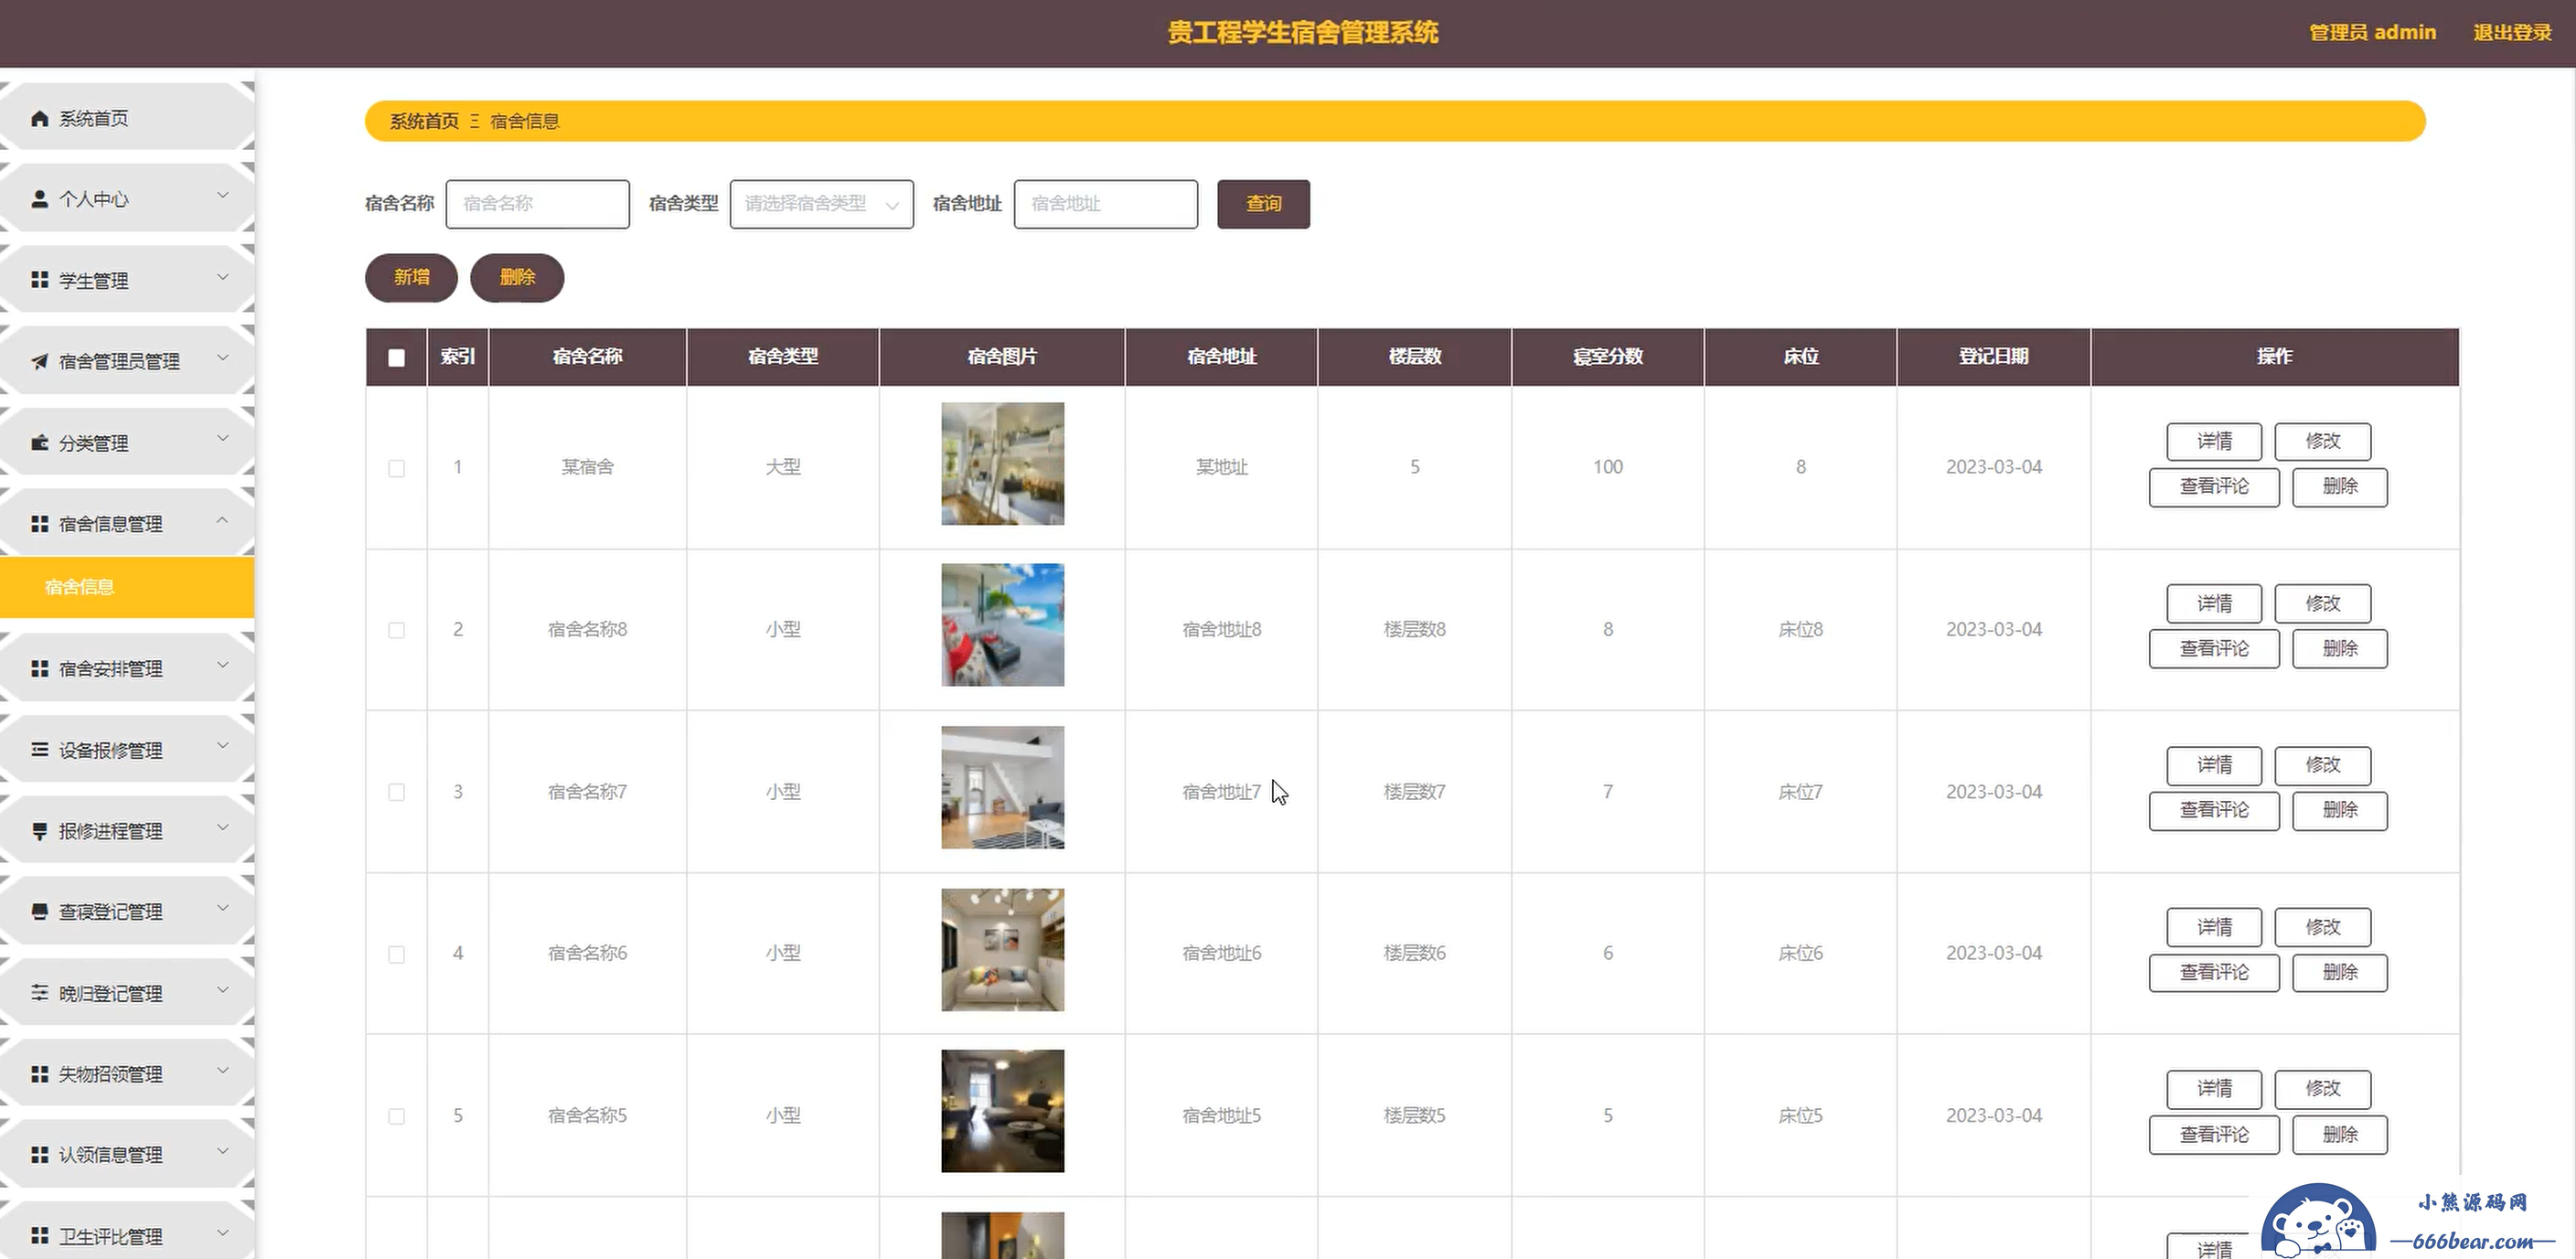Check the row for 宿舍名称5

397,1116
